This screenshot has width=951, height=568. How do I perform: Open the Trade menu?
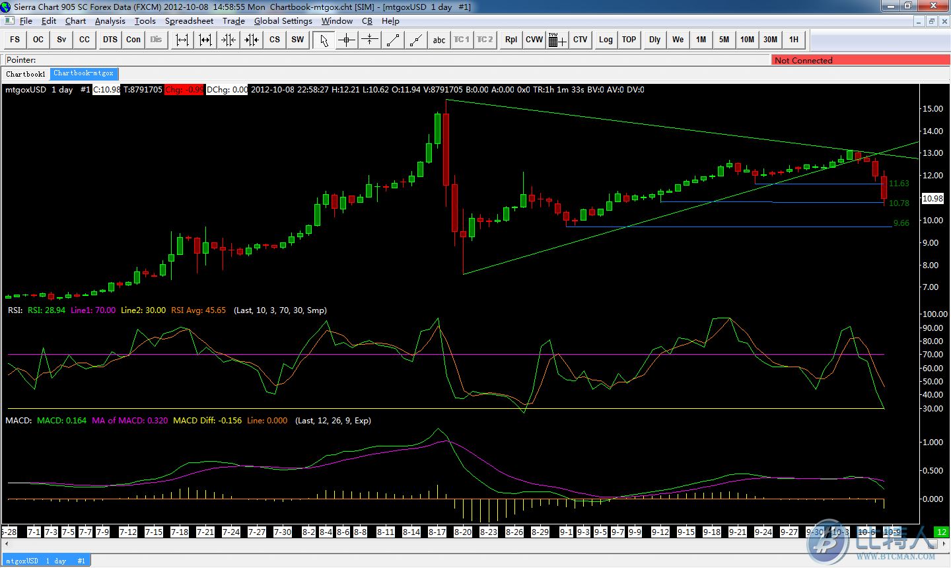pos(234,20)
